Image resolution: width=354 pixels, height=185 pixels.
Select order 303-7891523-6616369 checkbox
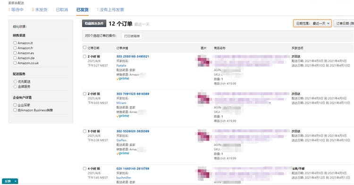pyautogui.click(x=84, y=94)
